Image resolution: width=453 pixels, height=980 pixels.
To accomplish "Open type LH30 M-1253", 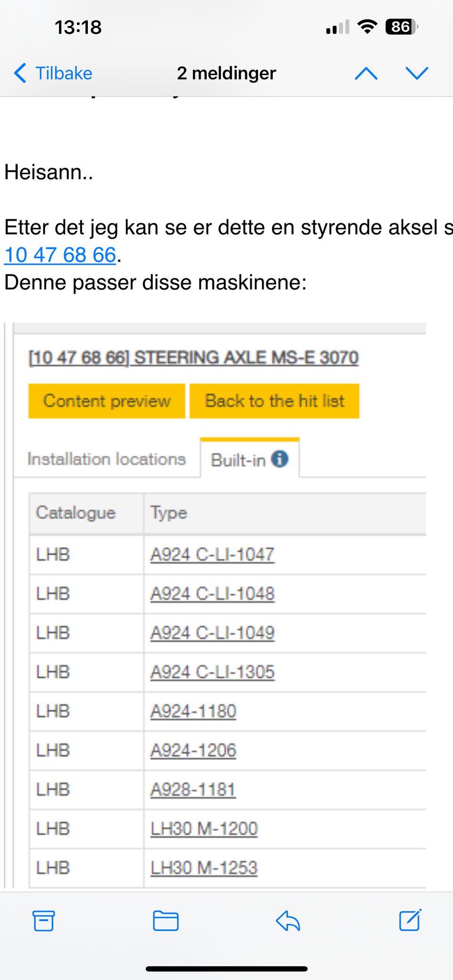I will (x=204, y=868).
